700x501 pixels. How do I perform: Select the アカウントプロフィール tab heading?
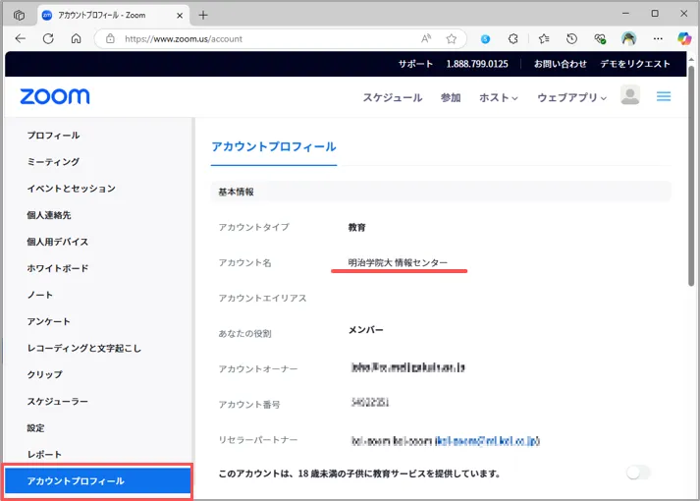[x=274, y=147]
